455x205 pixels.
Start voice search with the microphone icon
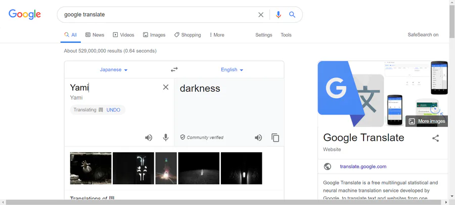click(278, 15)
